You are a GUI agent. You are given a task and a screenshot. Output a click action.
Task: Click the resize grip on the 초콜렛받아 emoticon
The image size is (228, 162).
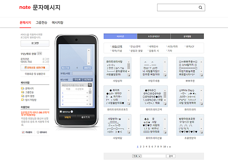tap(202, 132)
